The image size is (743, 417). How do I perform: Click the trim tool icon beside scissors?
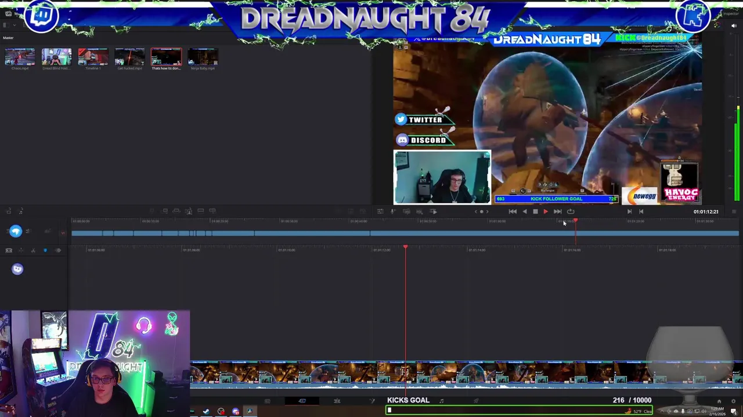click(x=21, y=250)
